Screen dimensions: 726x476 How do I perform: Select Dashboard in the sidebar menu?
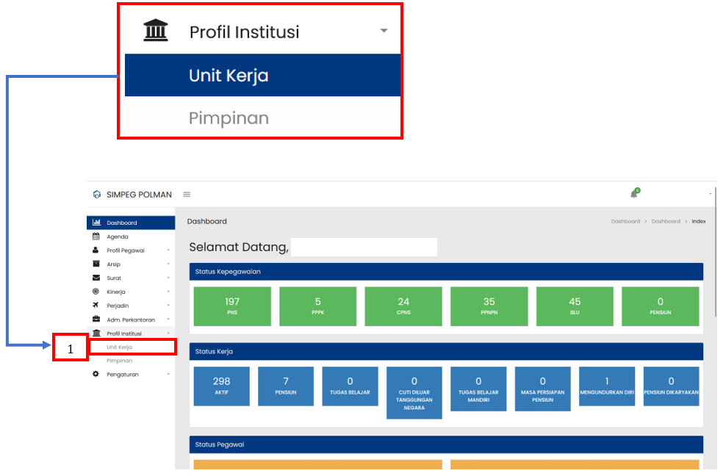(x=122, y=223)
